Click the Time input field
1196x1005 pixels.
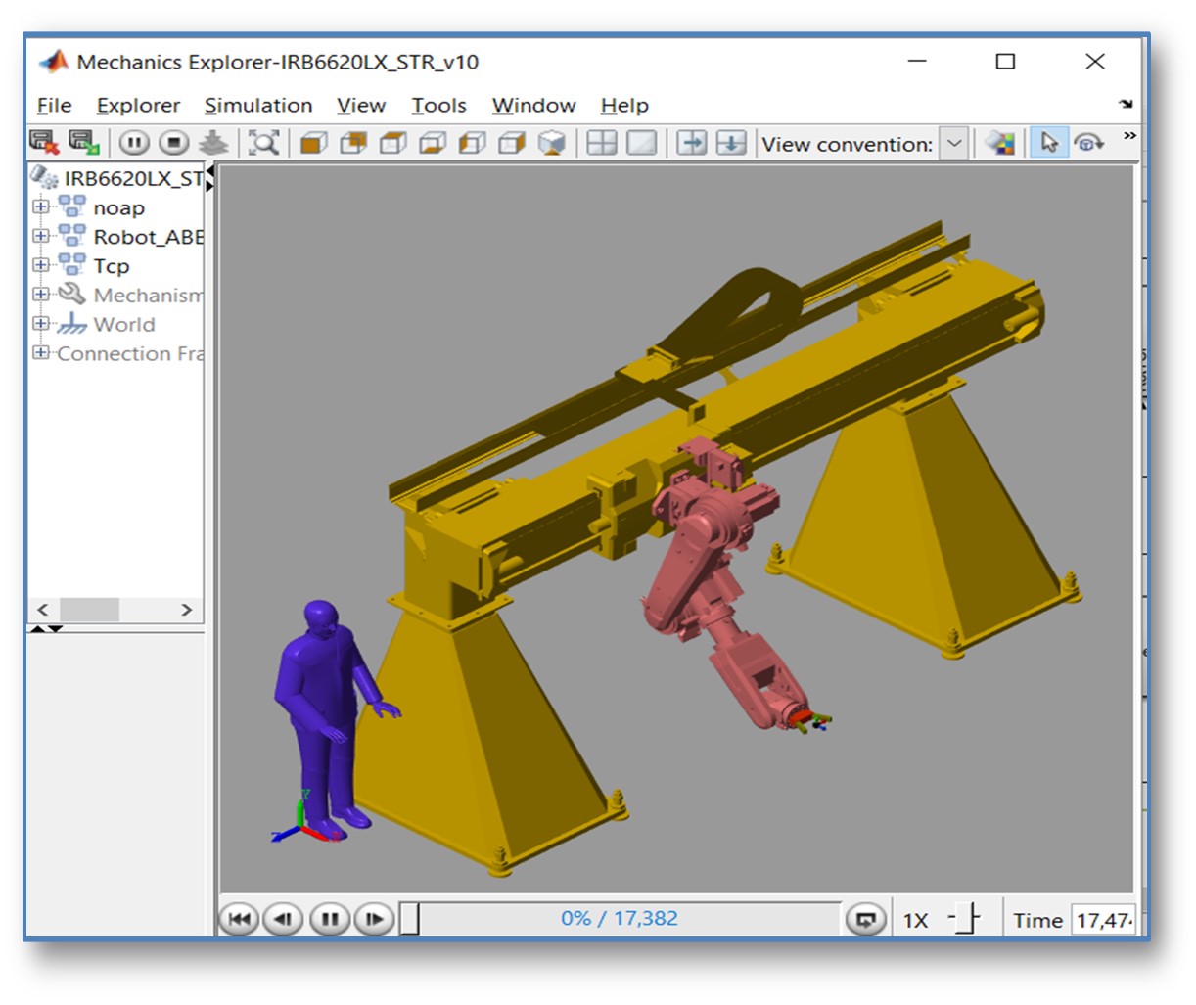[1104, 920]
